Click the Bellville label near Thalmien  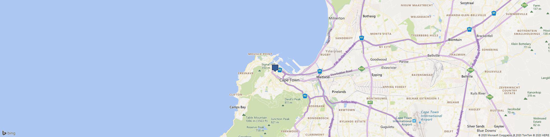tap(434, 56)
